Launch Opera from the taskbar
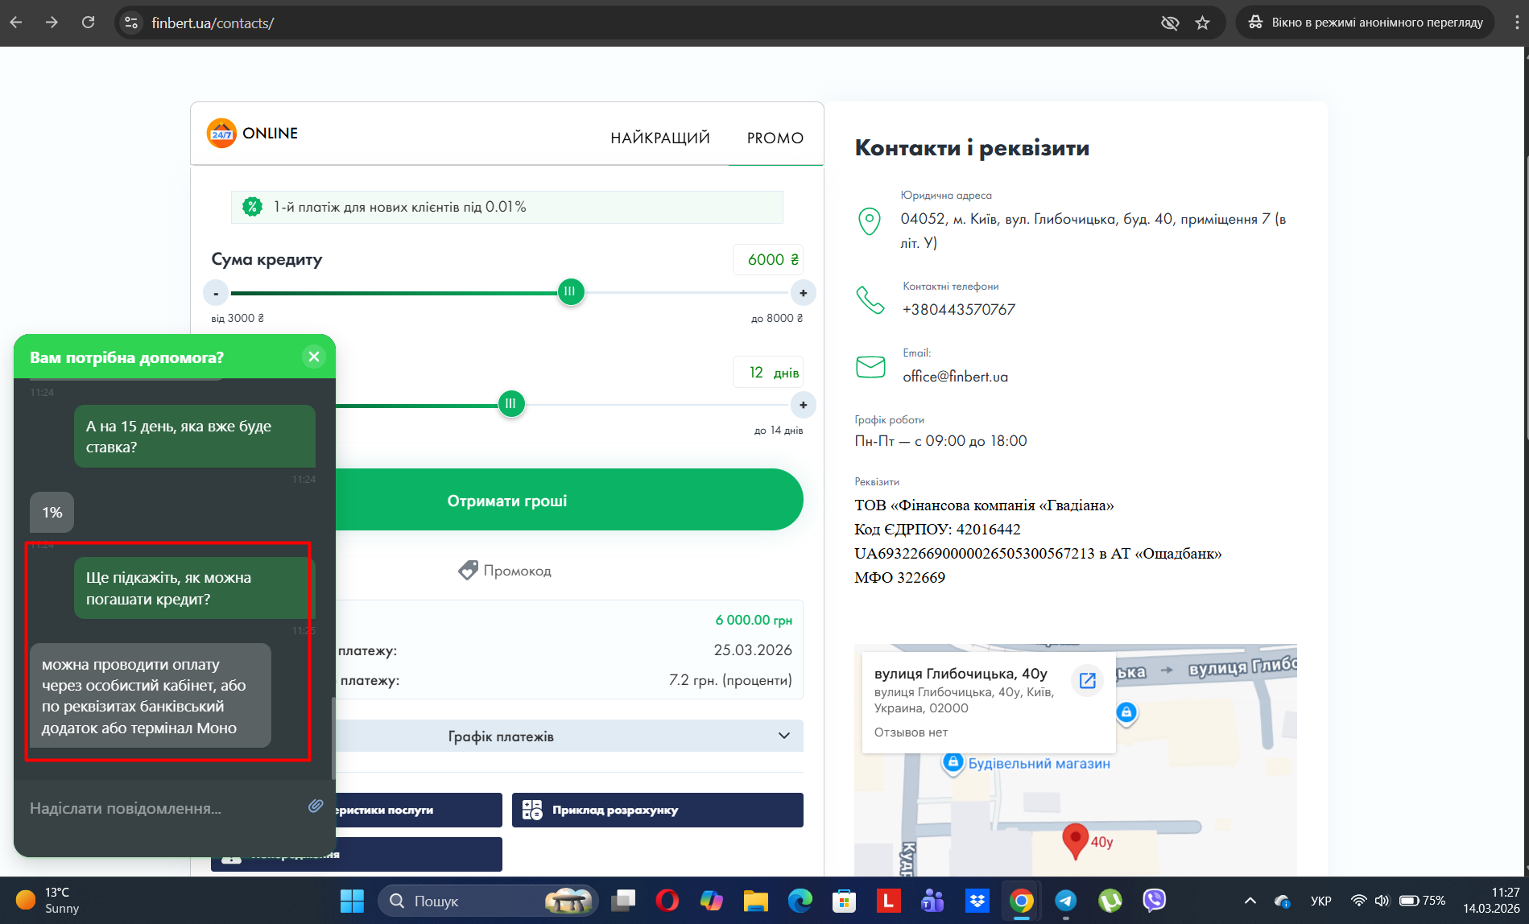The image size is (1529, 924). tap(667, 901)
